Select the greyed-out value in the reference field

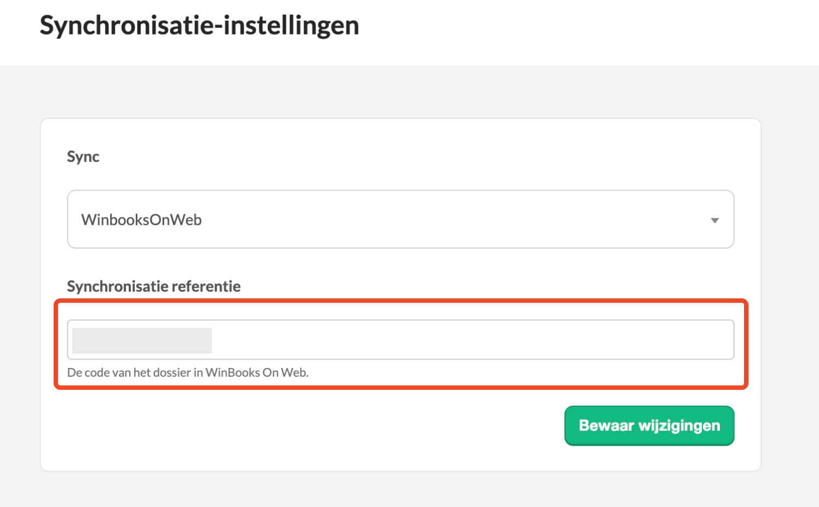pos(142,341)
